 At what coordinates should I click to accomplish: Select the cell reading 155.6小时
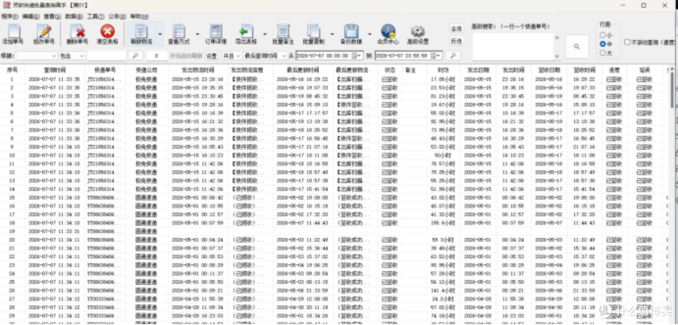tap(443, 223)
